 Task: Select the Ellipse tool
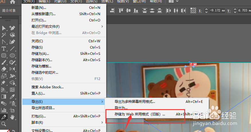(12, 55)
